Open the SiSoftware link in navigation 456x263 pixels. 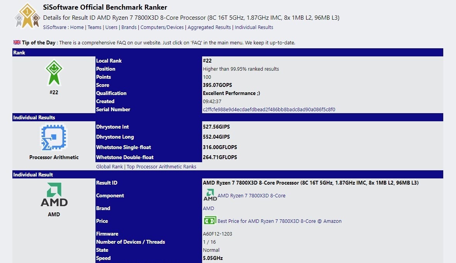tap(54, 27)
